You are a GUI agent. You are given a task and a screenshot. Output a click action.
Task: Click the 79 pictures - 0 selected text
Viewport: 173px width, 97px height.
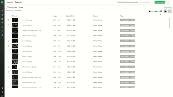coord(14,10)
